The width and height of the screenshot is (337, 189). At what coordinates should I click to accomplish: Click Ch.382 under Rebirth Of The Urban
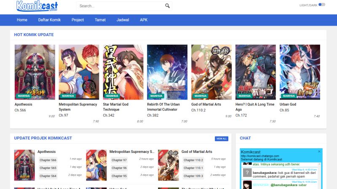tap(153, 115)
